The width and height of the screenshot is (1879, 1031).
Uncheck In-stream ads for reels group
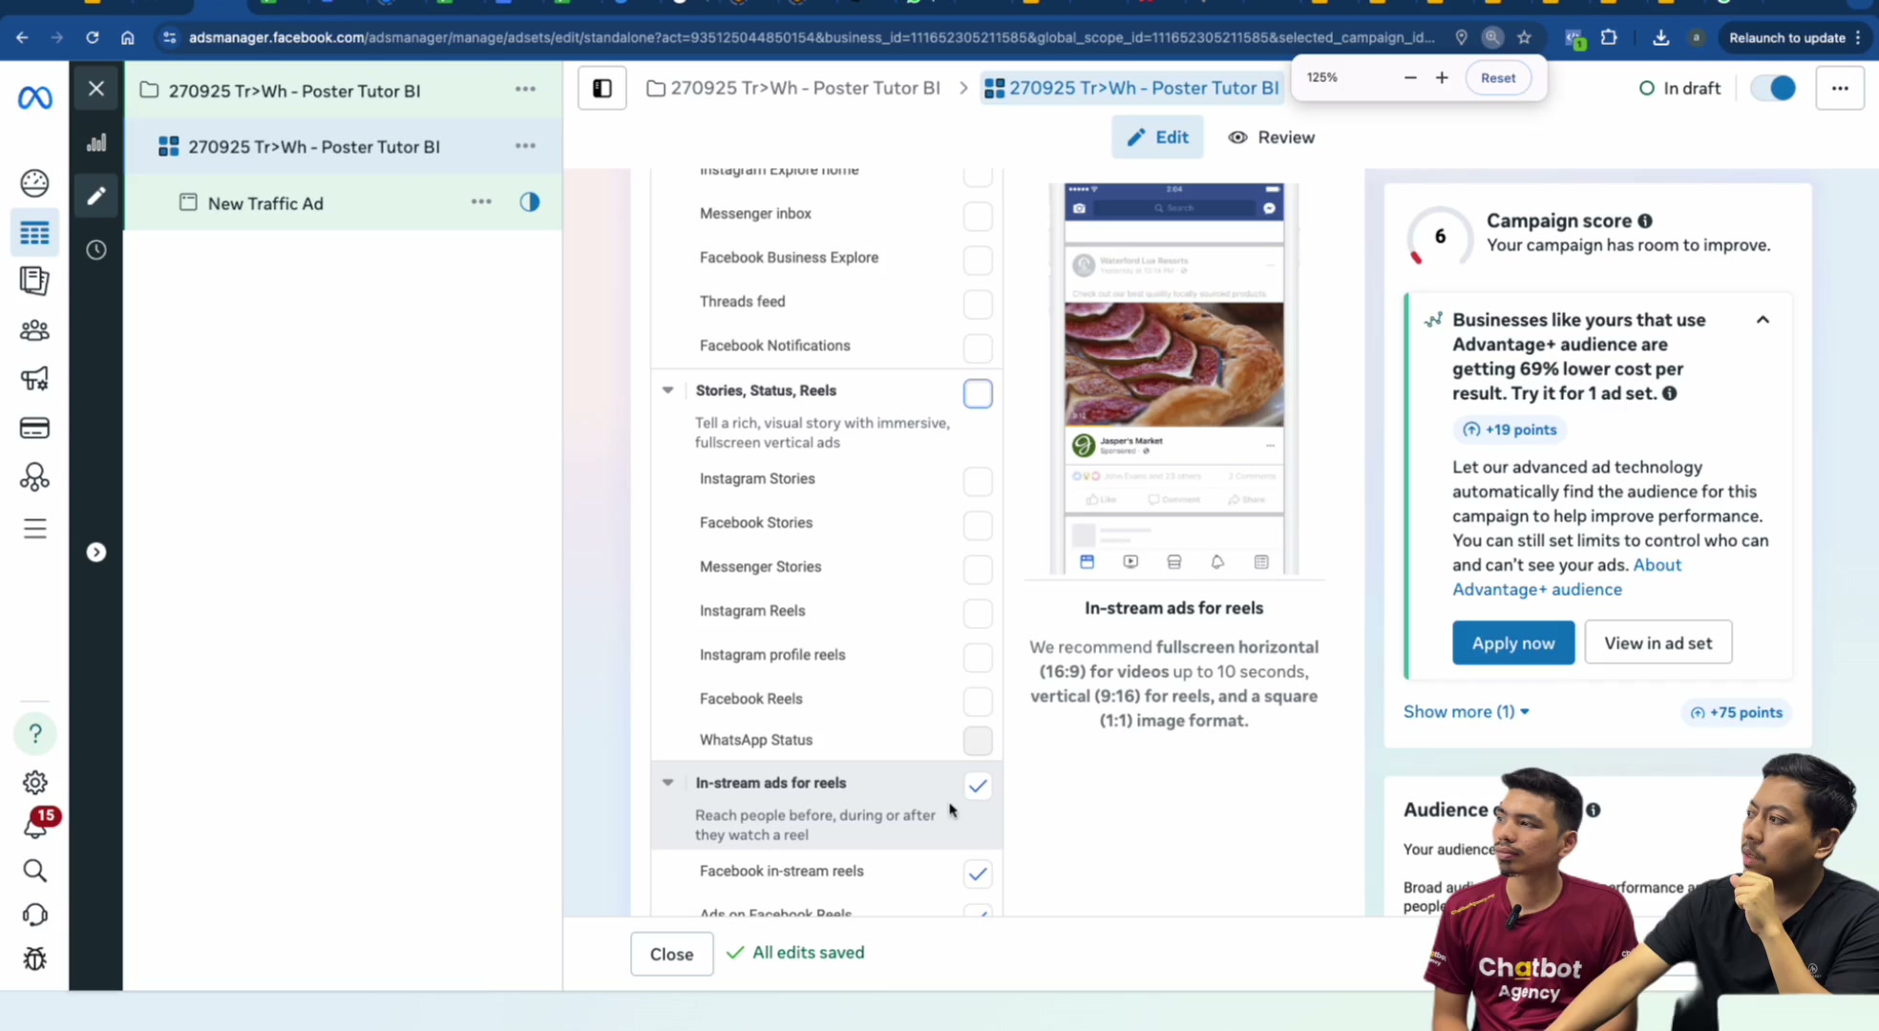click(x=978, y=786)
